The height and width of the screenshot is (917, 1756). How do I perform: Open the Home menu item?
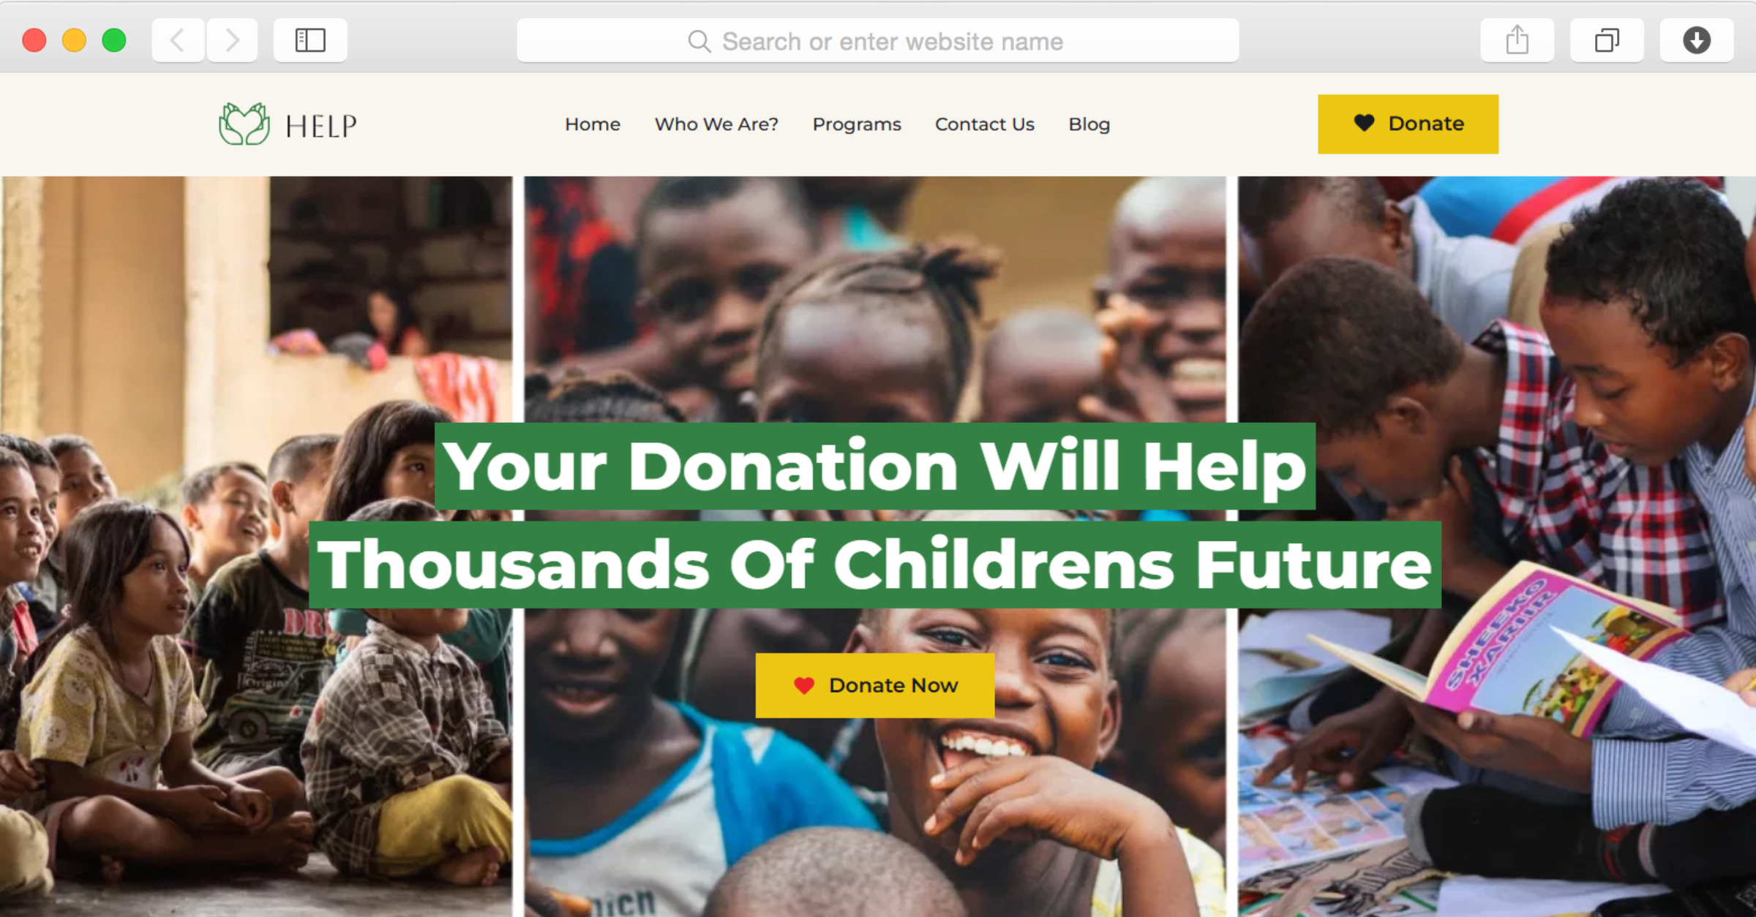coord(593,124)
